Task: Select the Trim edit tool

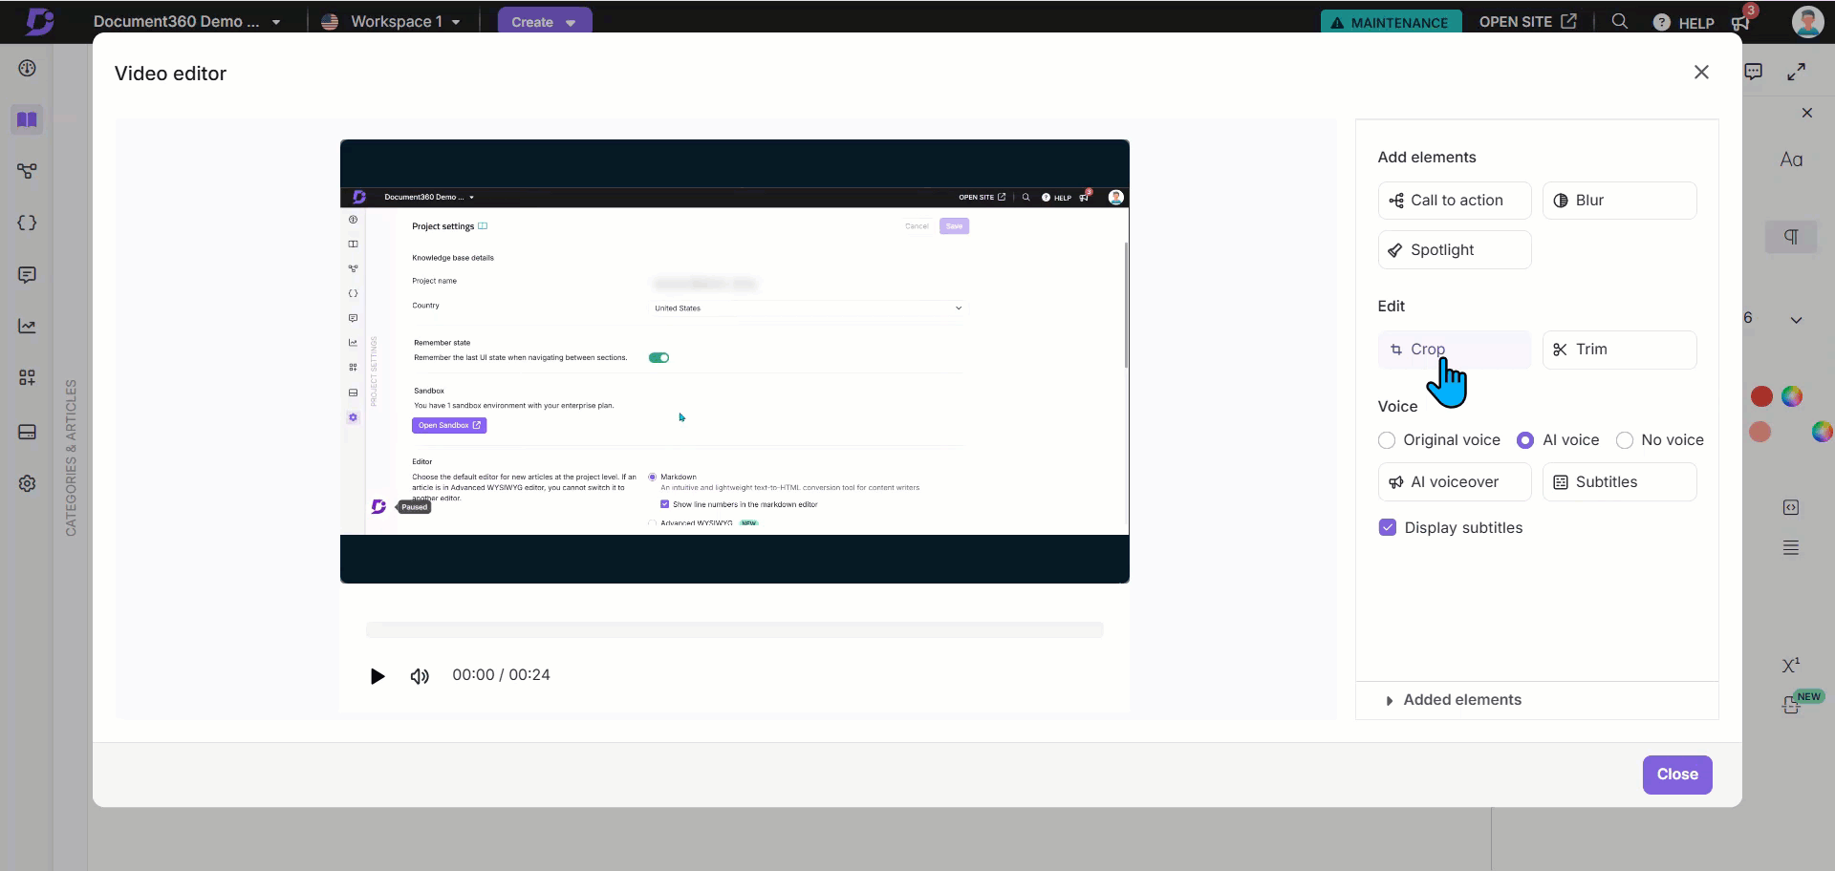Action: (1620, 350)
